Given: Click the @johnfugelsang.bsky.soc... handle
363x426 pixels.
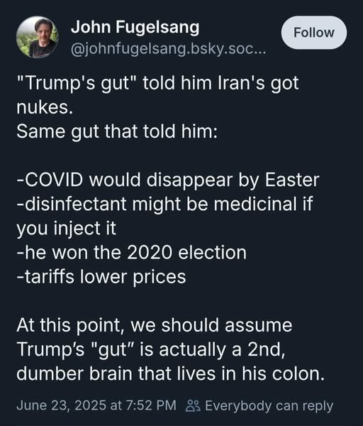Looking at the screenshot, I should point(168,49).
